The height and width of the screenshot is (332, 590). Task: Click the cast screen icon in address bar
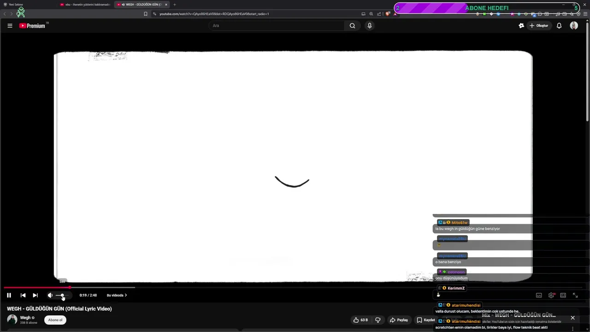click(x=363, y=14)
